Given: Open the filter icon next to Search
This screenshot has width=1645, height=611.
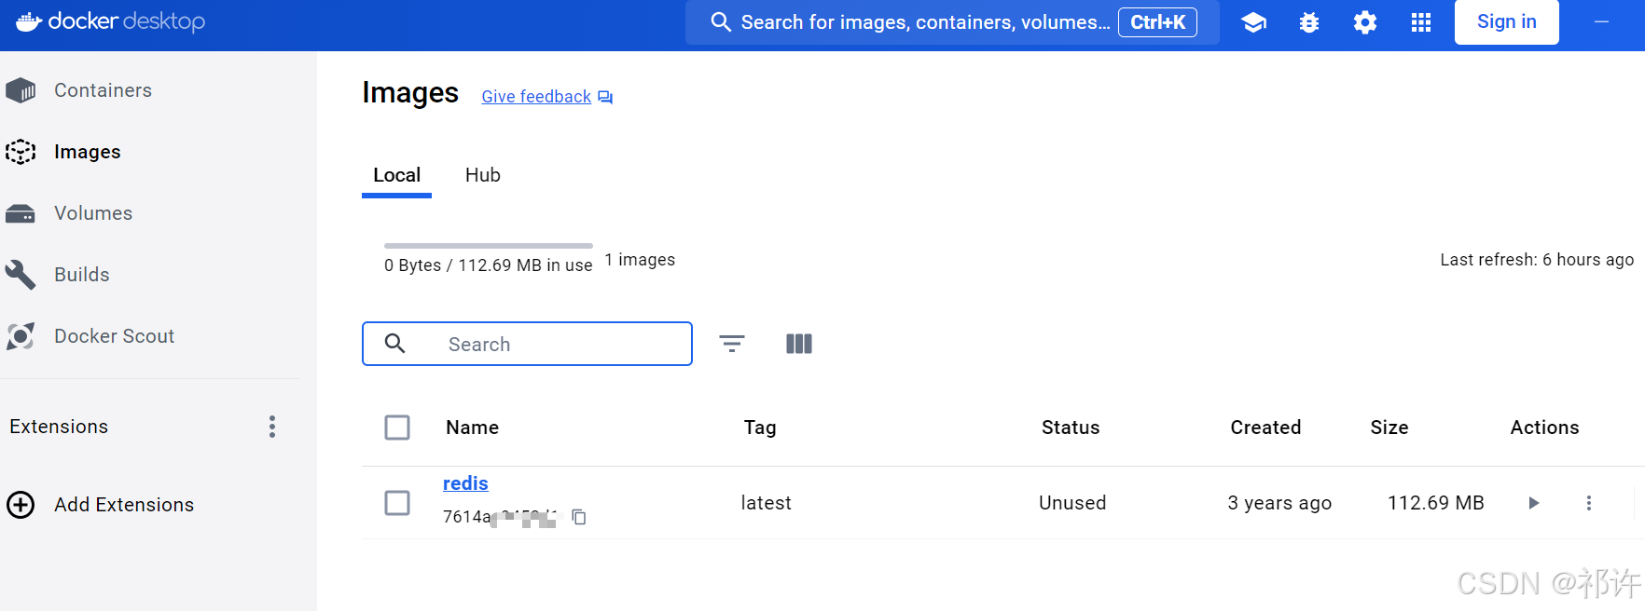Looking at the screenshot, I should pos(732,344).
